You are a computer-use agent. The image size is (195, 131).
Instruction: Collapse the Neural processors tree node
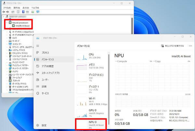[7, 23]
